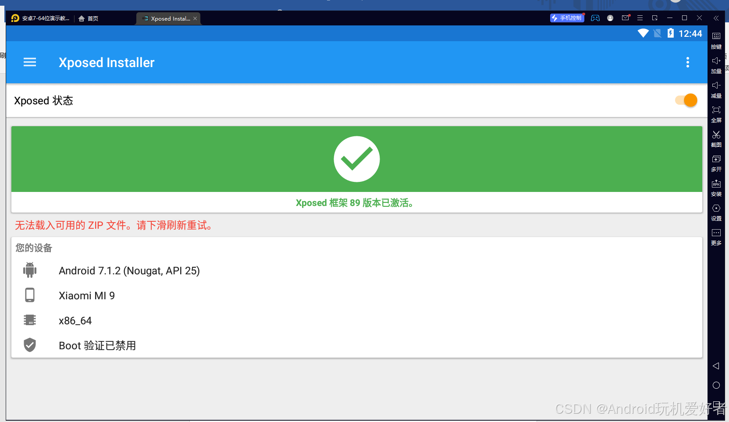Open the 按键 keyboard mapping tool
The height and width of the screenshot is (422, 729).
716,40
